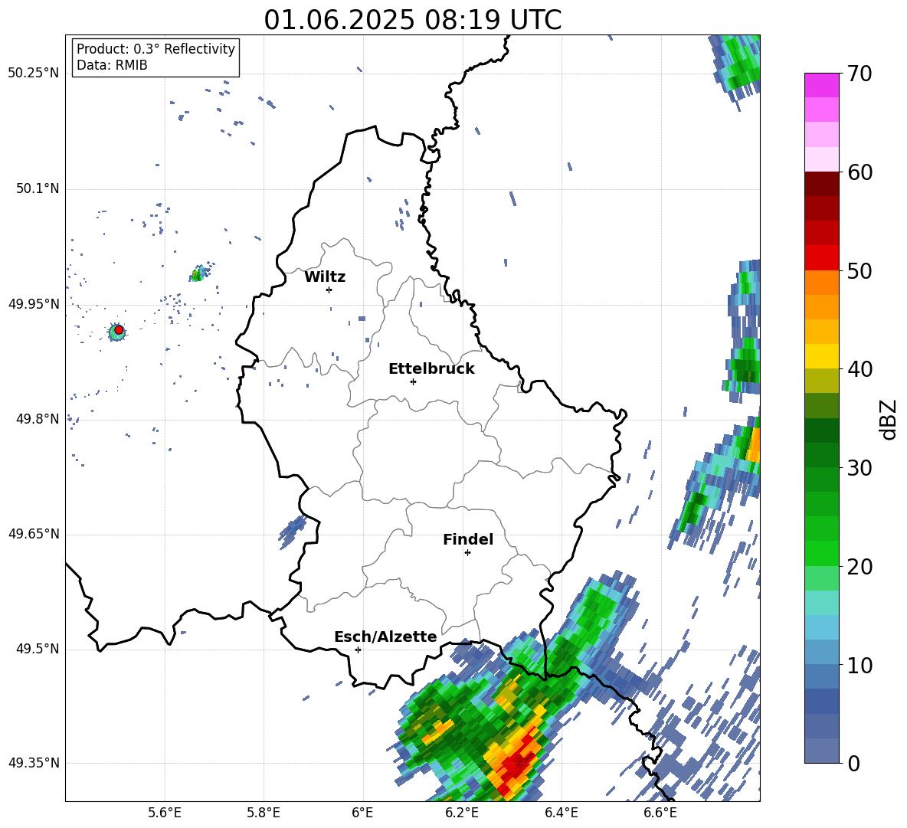Image resolution: width=907 pixels, height=828 pixels.
Task: Click the 49.95°N latitude tick label
Action: 34,304
